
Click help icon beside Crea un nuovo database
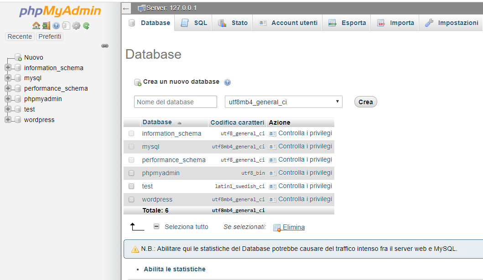tap(228, 82)
